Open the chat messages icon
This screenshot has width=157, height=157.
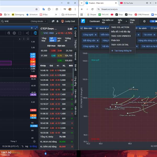[x=53, y=21]
